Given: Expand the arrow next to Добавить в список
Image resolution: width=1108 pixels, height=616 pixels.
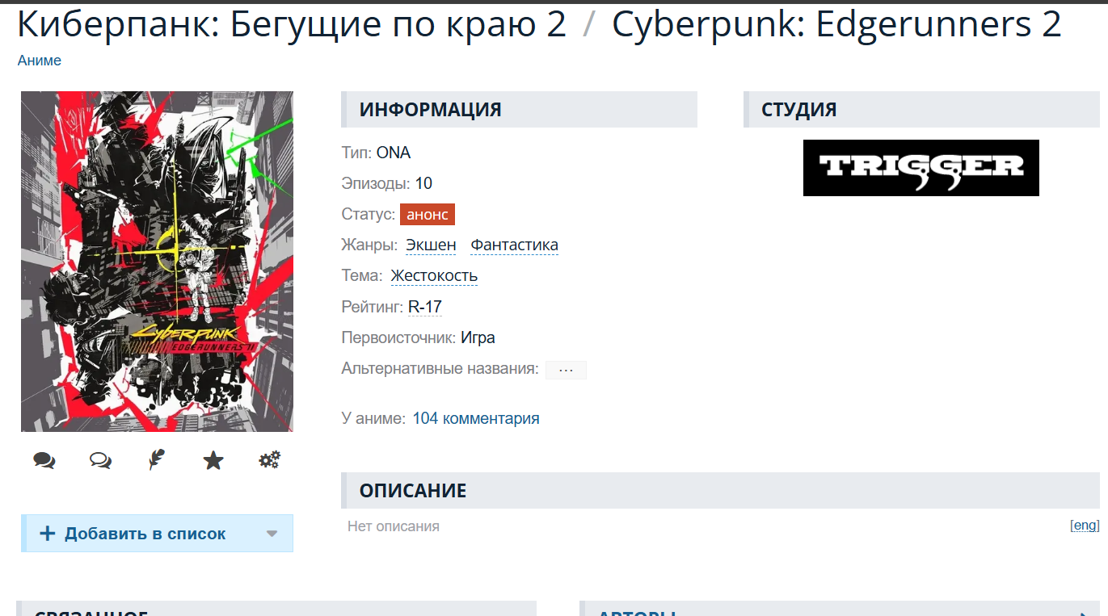Looking at the screenshot, I should 272,534.
